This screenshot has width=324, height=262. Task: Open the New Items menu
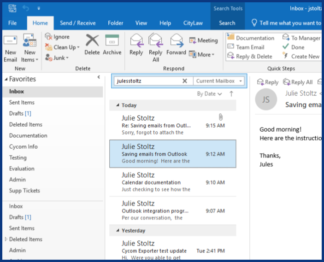click(x=29, y=48)
